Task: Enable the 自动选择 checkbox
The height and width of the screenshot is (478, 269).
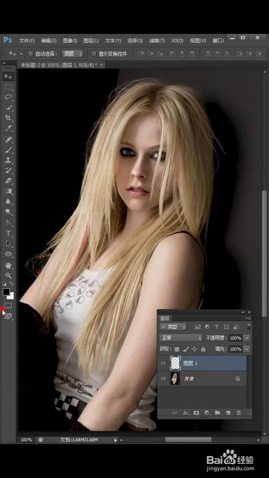Action: (31, 54)
